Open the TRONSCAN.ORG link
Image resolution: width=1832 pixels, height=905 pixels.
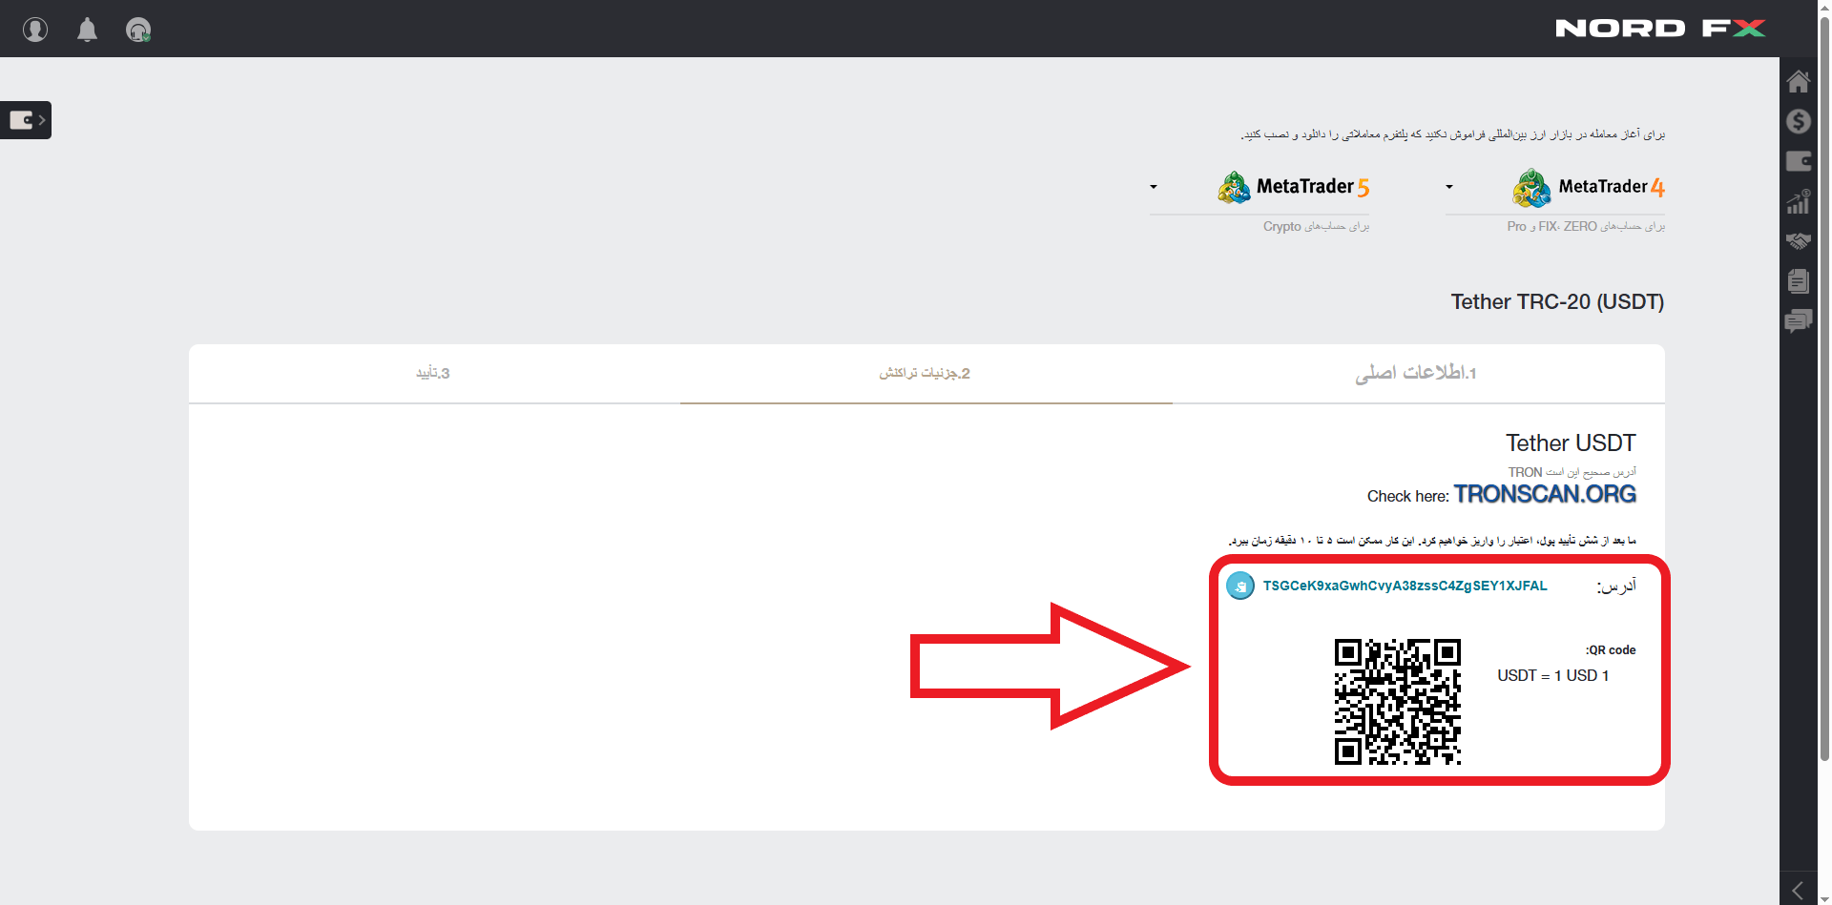click(x=1545, y=494)
